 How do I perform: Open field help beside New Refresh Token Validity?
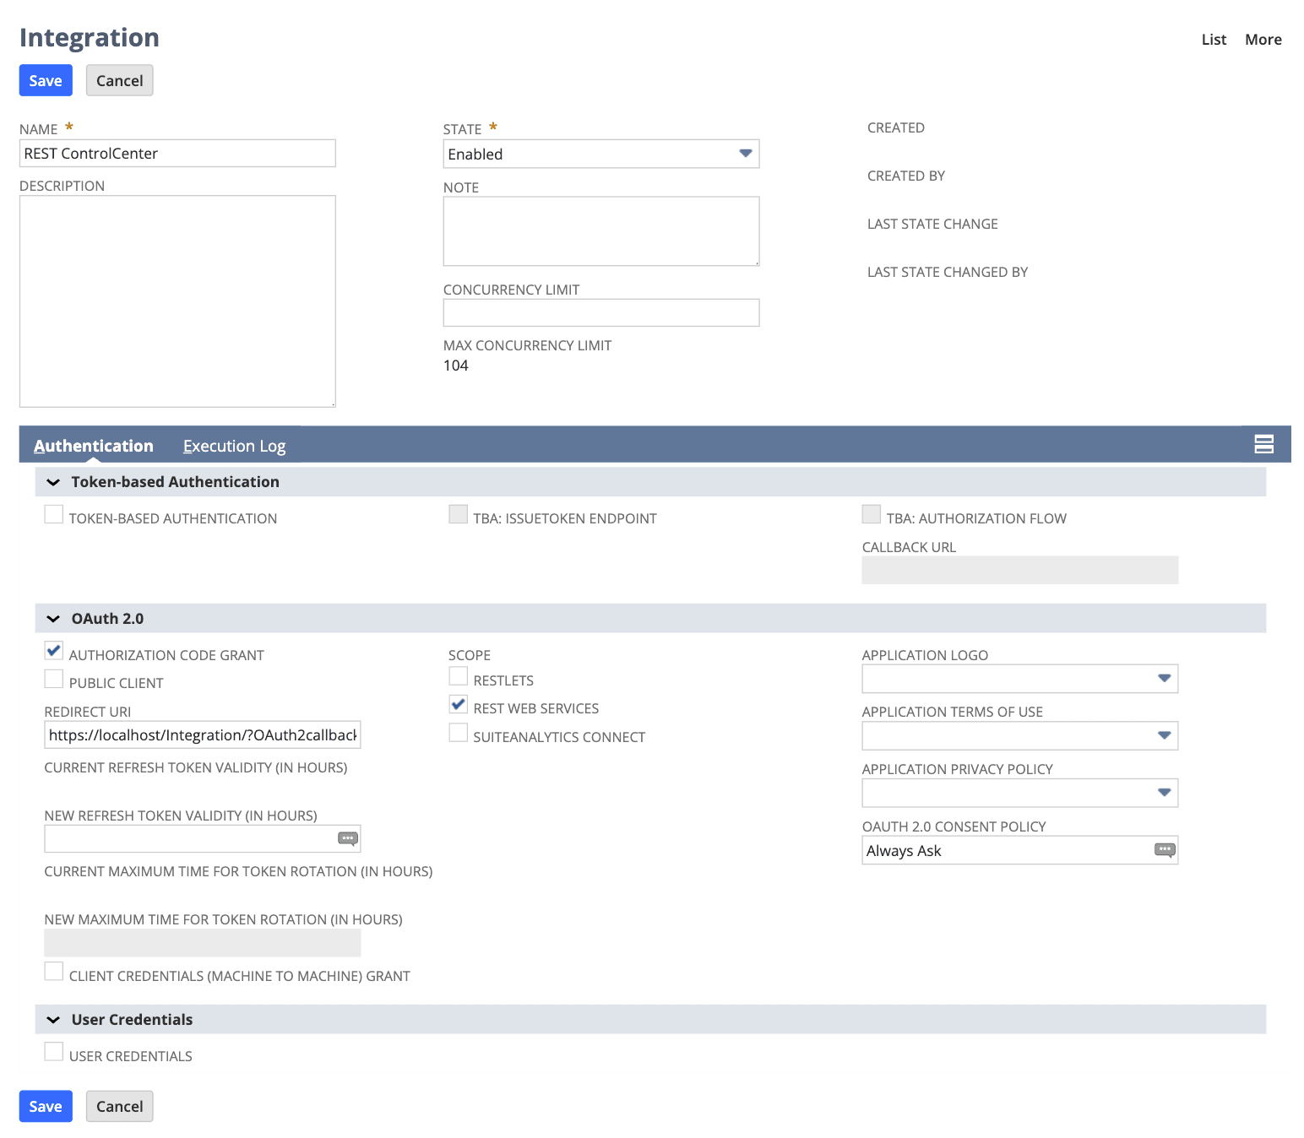point(347,838)
